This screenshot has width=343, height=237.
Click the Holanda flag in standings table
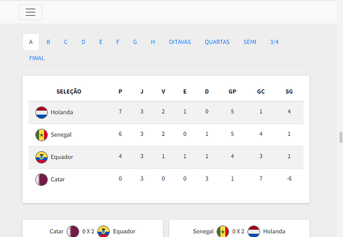(41, 112)
